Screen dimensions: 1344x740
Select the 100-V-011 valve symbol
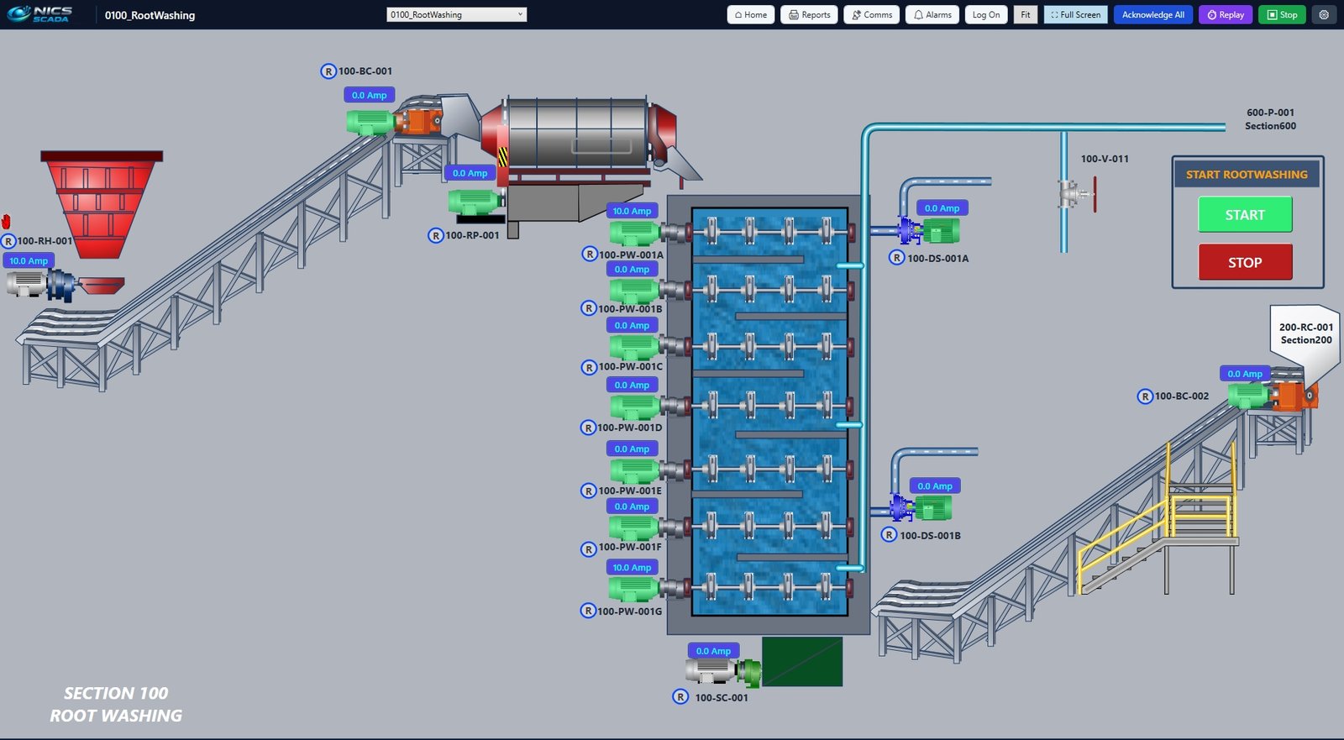pyautogui.click(x=1076, y=195)
